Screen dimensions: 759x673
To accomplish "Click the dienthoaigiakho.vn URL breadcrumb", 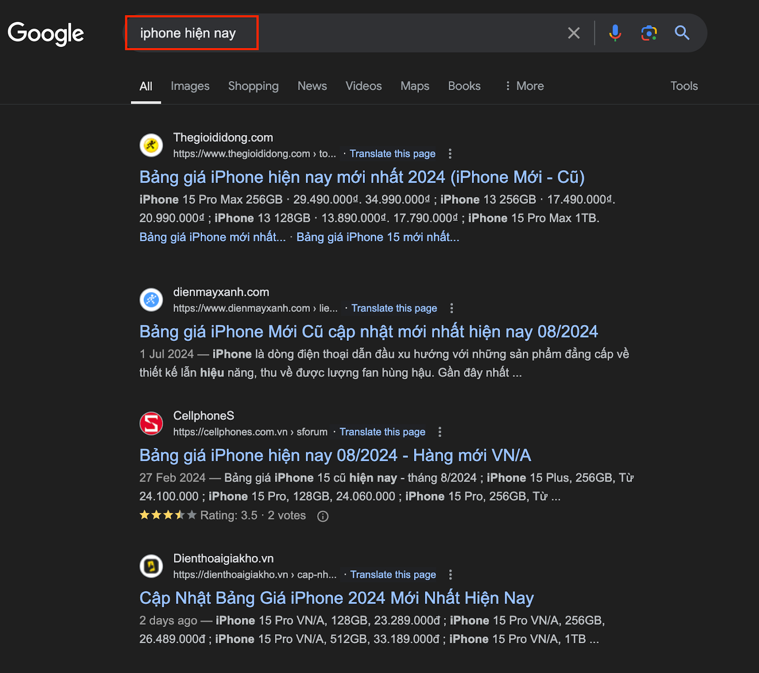I will click(x=255, y=574).
